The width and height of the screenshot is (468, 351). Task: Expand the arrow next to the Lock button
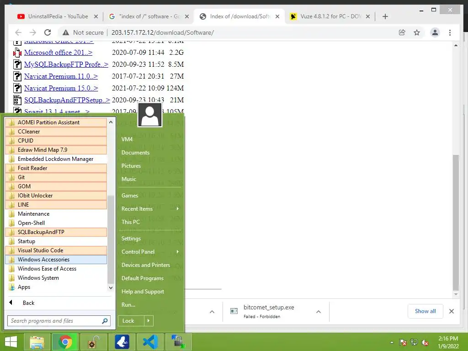[x=149, y=321]
